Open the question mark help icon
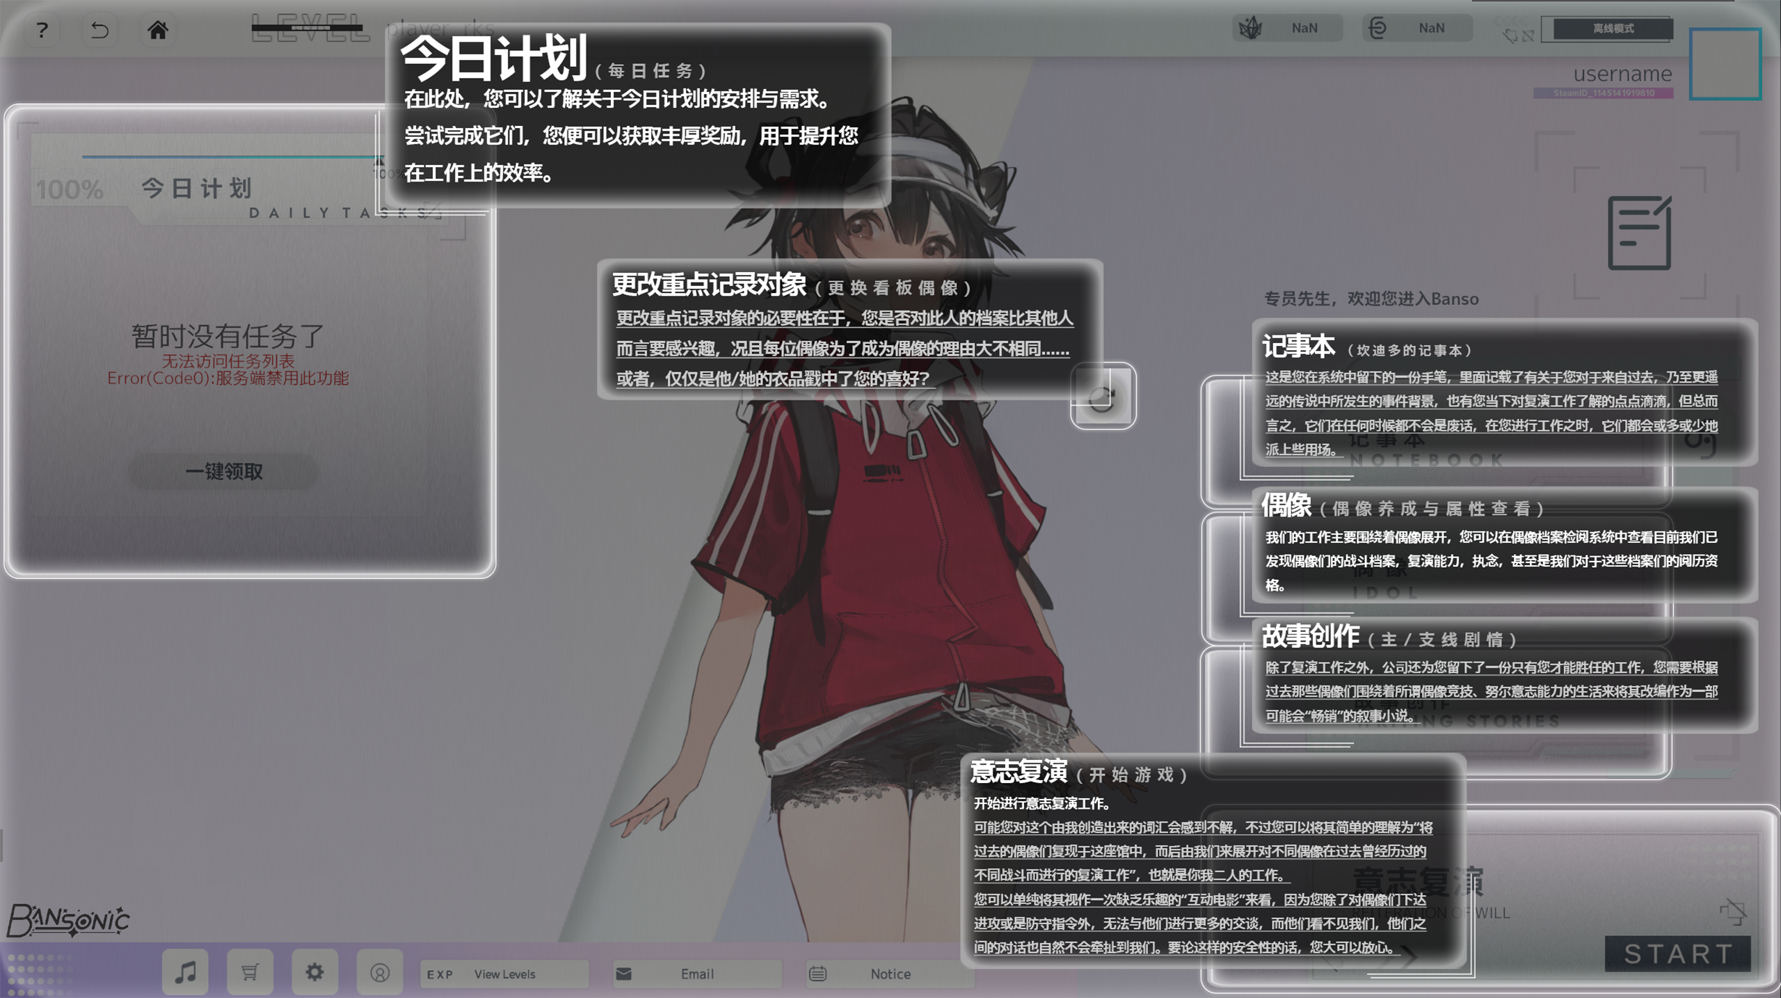The height and width of the screenshot is (998, 1781). tap(42, 30)
